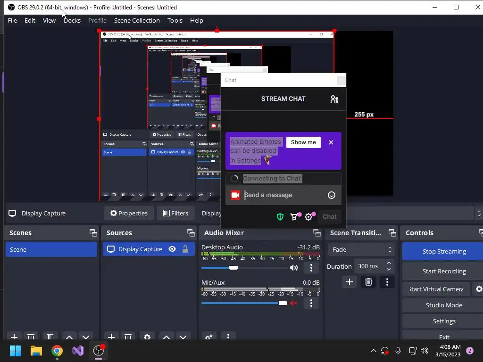Screen dimensions: 483x362
Task: Open OBS Settings button in Controls
Action: [443, 321]
